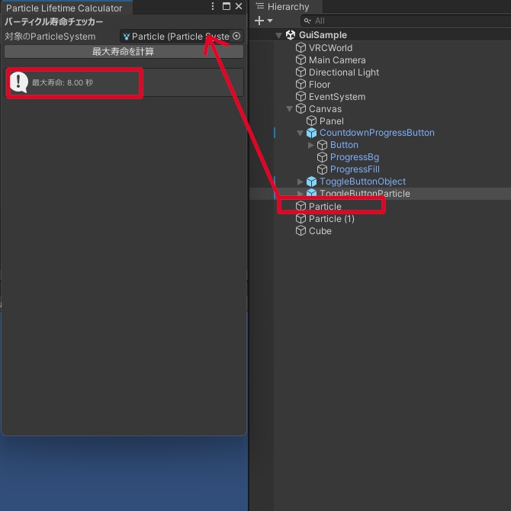The height and width of the screenshot is (511, 511).
Task: Select ProgressFill object
Action: click(355, 169)
